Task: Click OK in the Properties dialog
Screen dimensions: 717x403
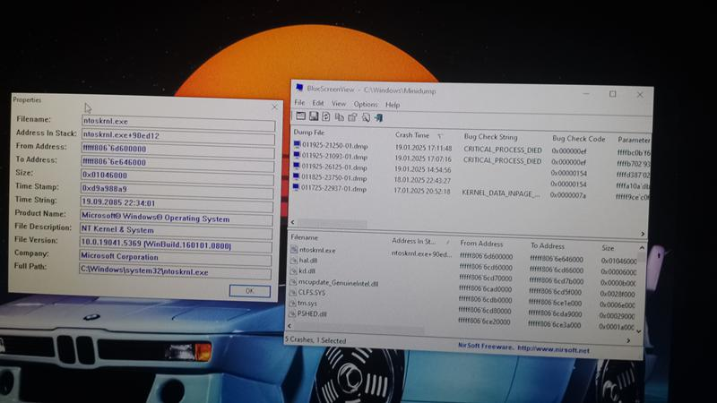Action: coord(250,290)
